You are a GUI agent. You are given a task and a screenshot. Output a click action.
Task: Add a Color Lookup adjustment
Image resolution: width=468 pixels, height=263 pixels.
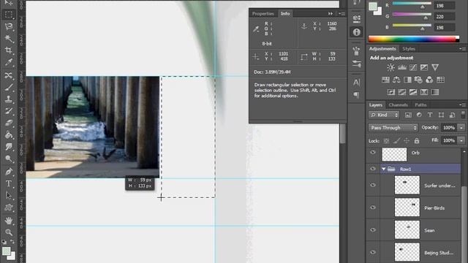[440, 80]
